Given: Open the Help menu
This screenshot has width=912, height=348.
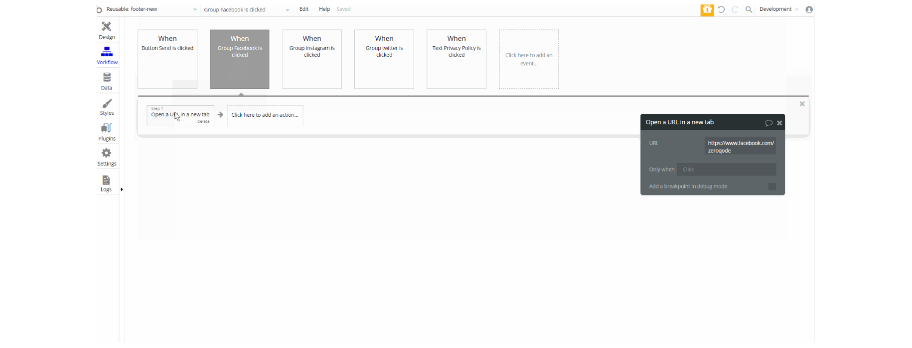Looking at the screenshot, I should (324, 9).
